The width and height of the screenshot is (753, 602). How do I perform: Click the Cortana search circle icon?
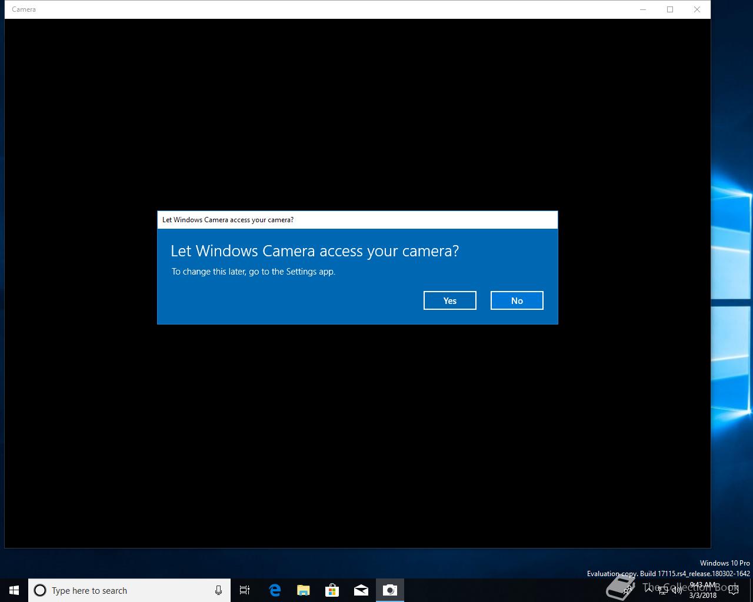coord(40,590)
